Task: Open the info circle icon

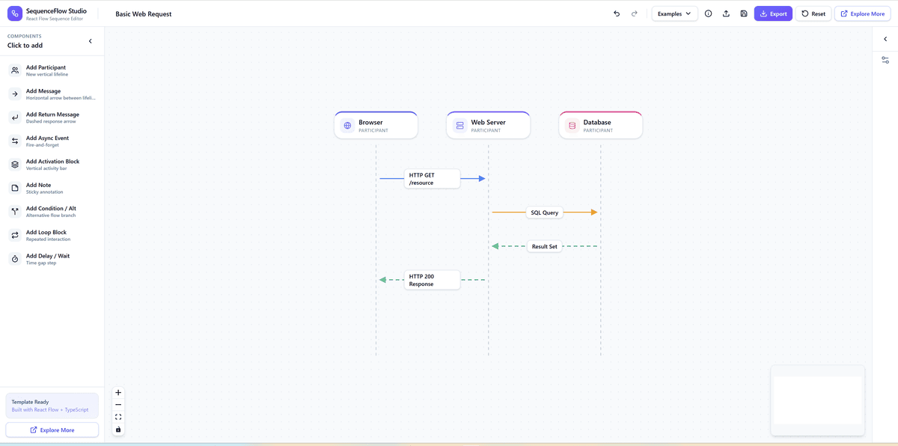Action: (708, 13)
